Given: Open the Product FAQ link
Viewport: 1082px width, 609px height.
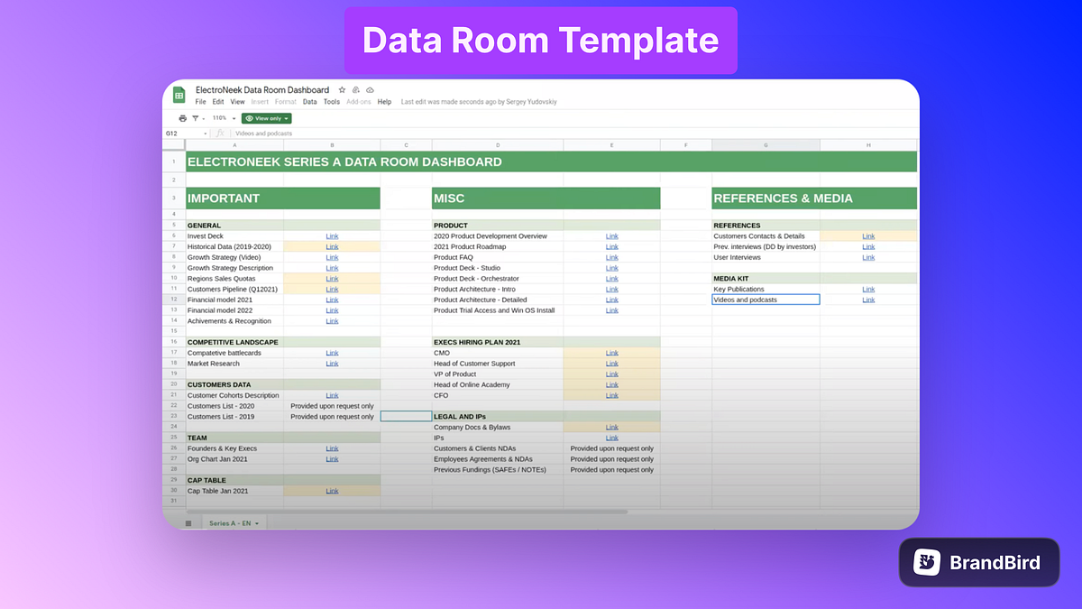Looking at the screenshot, I should pyautogui.click(x=612, y=258).
